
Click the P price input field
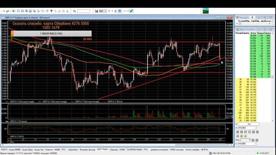[x=243, y=124]
